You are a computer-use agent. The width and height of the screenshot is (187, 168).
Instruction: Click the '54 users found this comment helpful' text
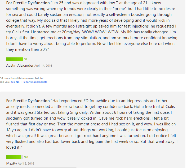coord(22,78)
